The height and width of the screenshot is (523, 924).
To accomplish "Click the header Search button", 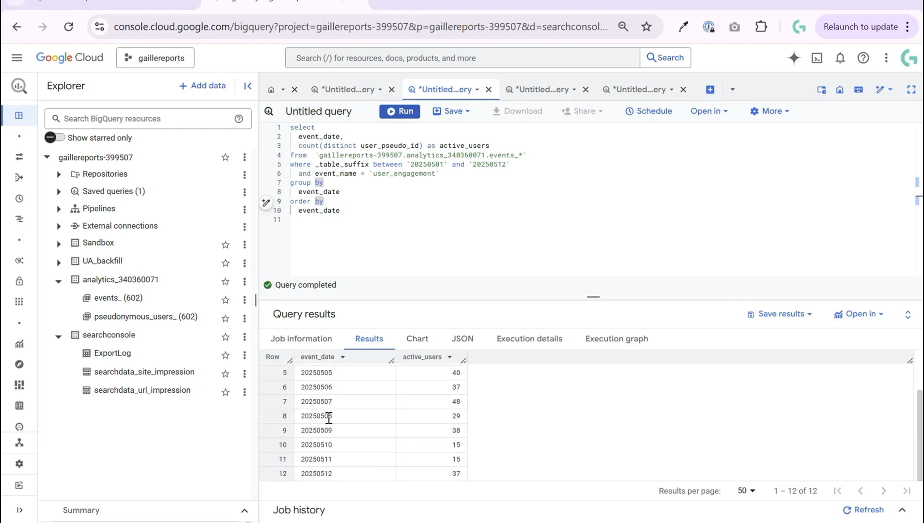I will (x=665, y=58).
